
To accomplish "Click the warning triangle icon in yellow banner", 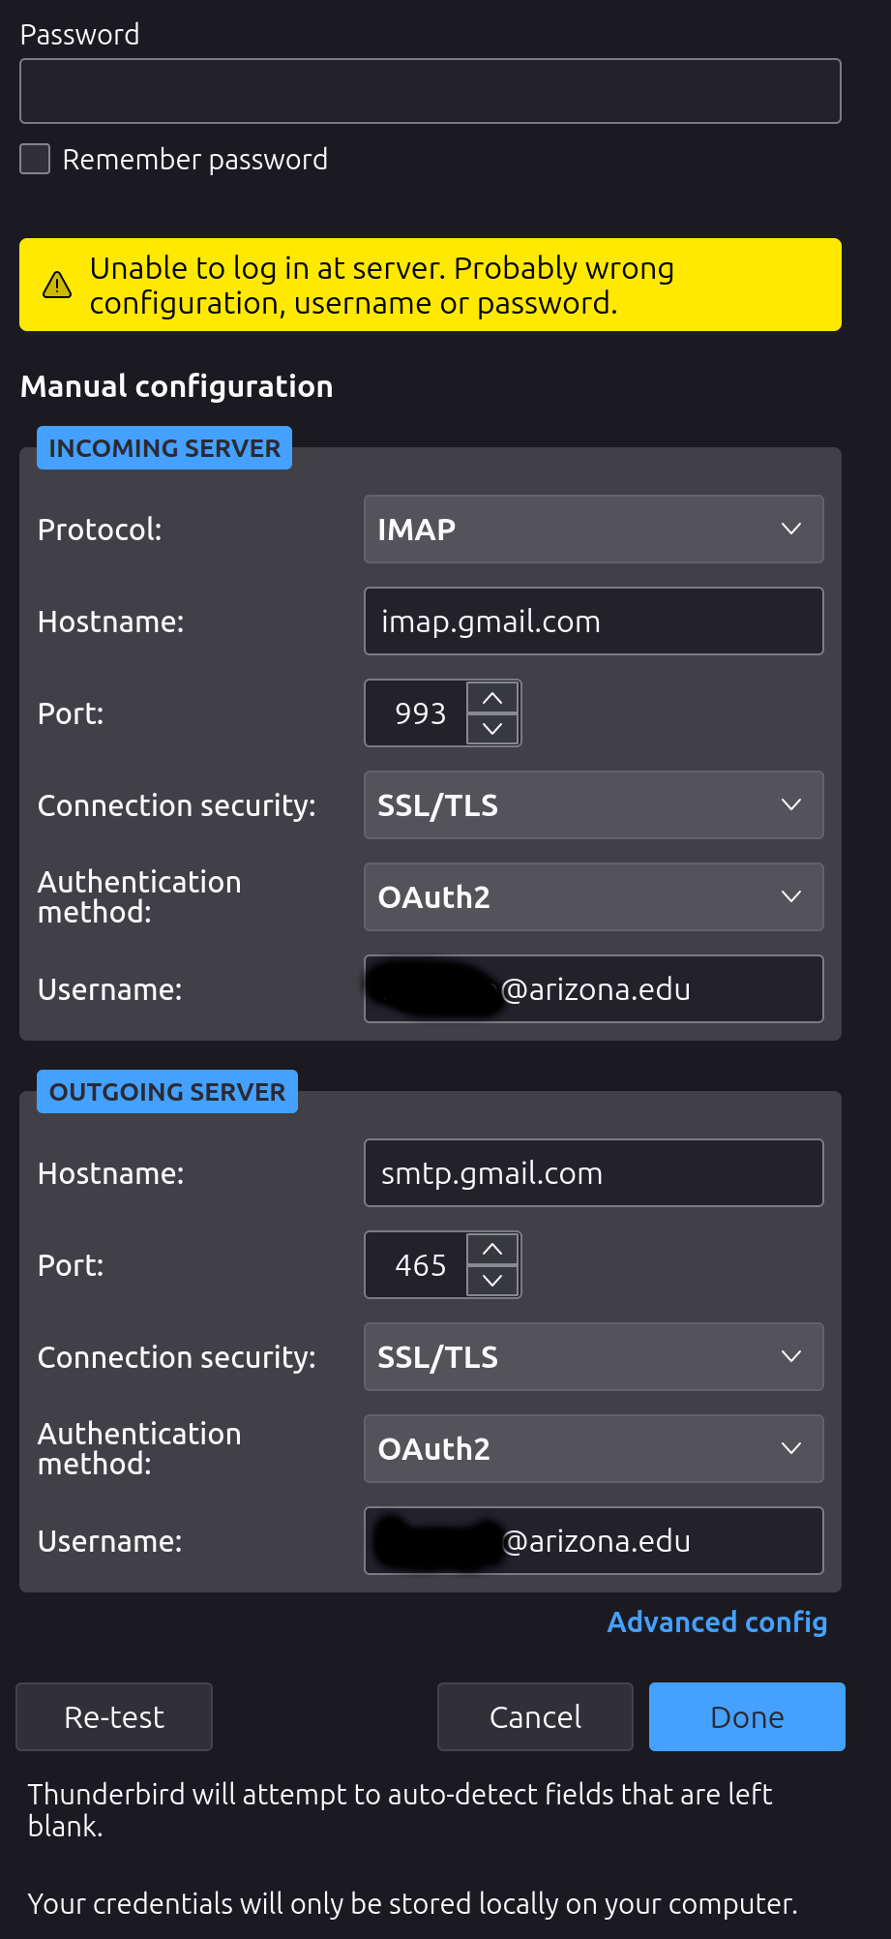I will [x=57, y=285].
